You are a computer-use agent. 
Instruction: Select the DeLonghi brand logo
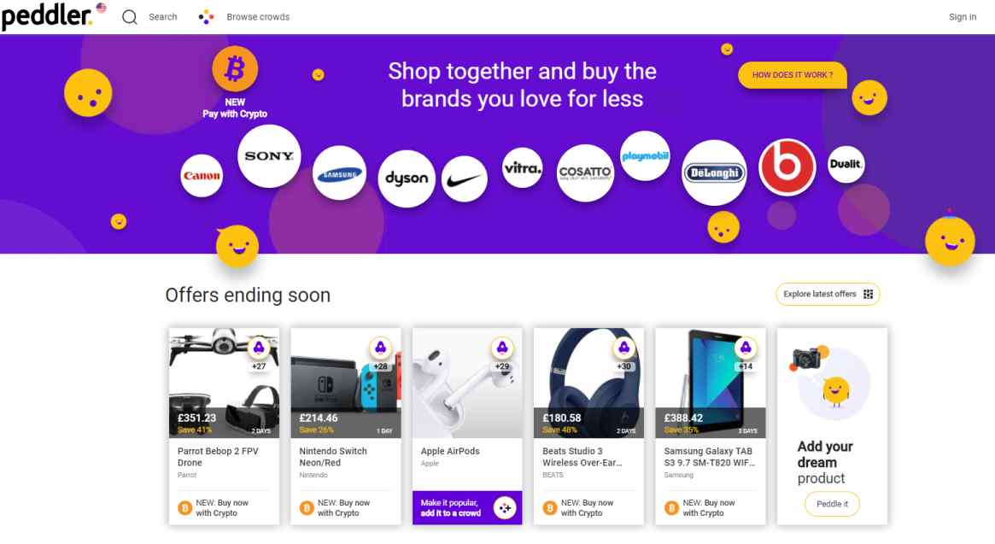click(715, 173)
